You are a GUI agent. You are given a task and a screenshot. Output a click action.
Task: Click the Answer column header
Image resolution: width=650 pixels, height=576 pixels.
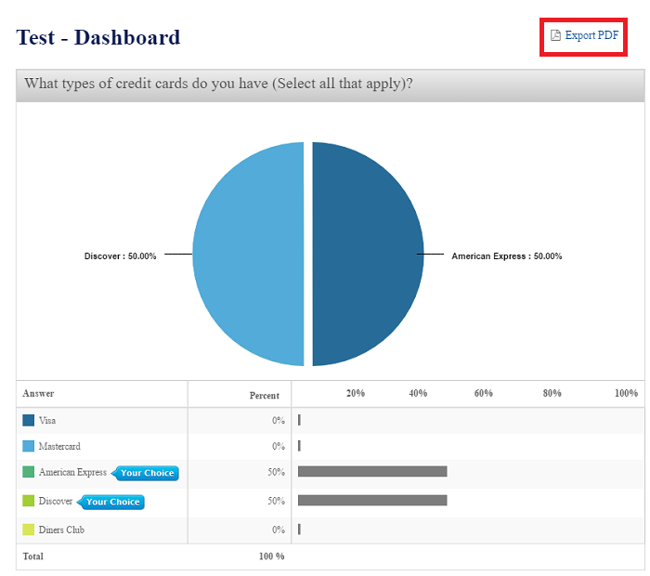click(x=38, y=394)
